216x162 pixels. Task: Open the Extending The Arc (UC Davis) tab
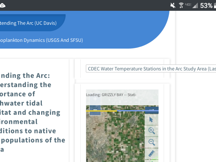tap(28, 23)
